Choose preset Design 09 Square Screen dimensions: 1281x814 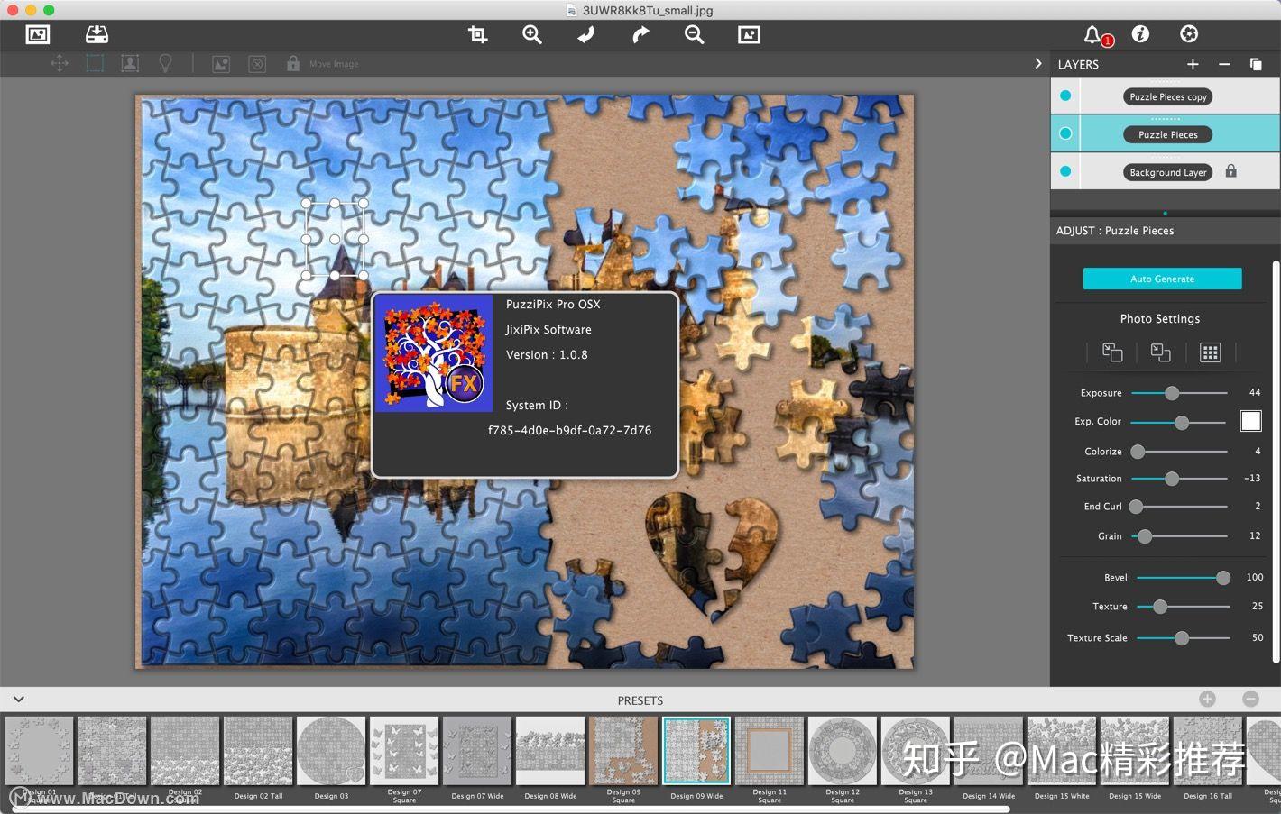click(623, 751)
